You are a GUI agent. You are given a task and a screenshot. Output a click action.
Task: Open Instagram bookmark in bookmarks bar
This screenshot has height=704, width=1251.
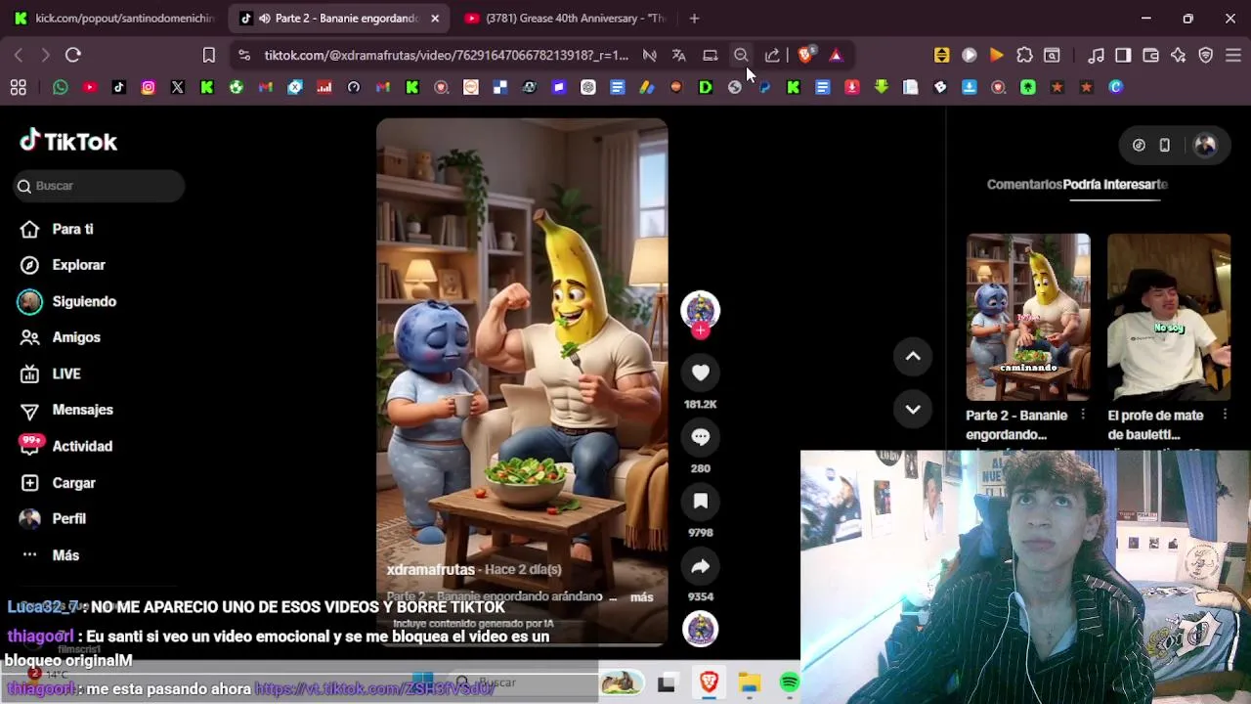click(x=148, y=87)
